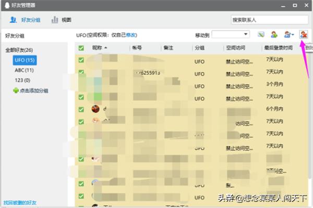Click the green plus add group icon

pyautogui.click(x=16, y=90)
